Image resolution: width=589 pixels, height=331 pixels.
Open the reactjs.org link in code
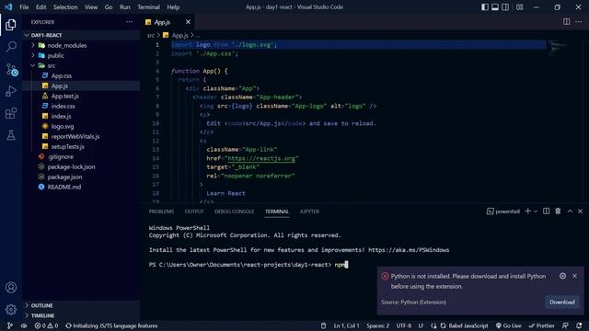261,158
